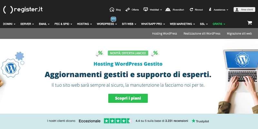
Task: Click the Trustpilot star logo
Action: pos(193,121)
